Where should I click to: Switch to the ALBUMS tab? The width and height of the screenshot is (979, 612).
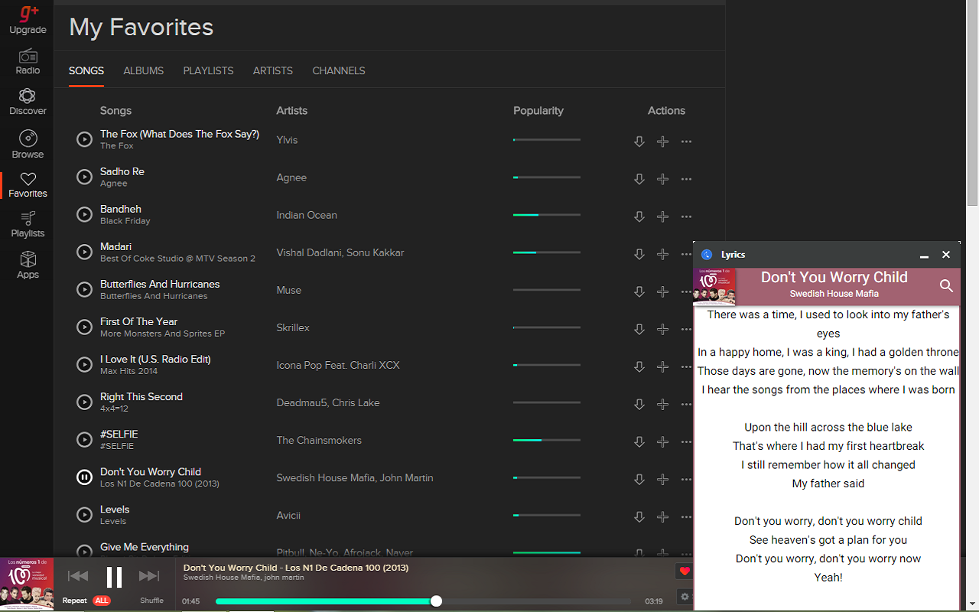tap(144, 70)
